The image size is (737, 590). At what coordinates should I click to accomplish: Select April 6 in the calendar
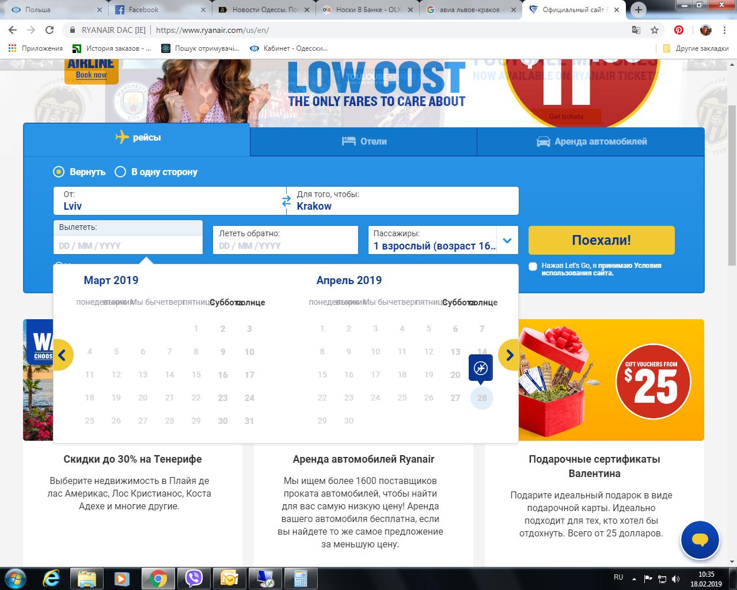(x=455, y=328)
